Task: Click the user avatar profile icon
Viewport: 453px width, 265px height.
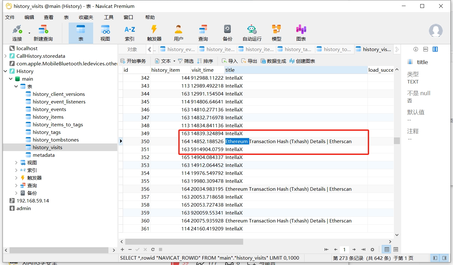Action: coord(436,31)
